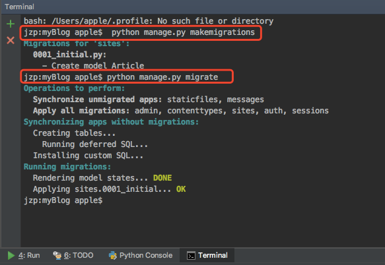Viewport: 385px width, 265px height.
Task: Click the 'python manage.py migrate' command line
Action: (121, 77)
